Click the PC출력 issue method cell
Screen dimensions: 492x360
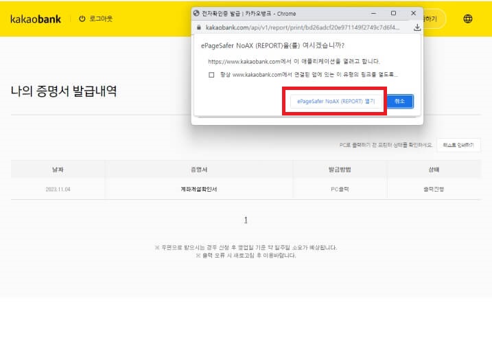pos(340,189)
